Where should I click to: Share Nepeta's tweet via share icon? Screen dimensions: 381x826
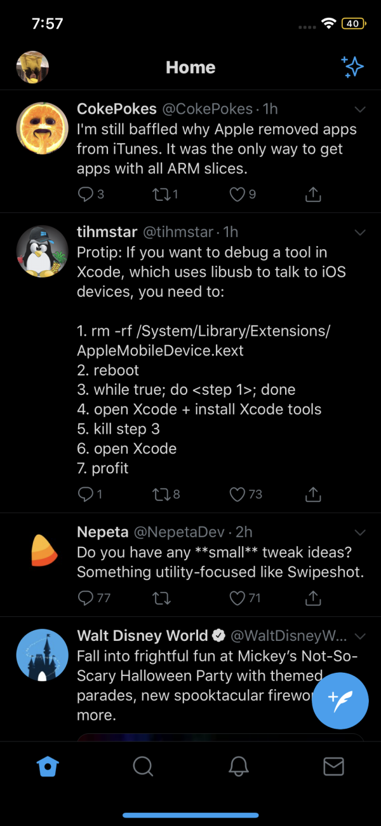coord(312,598)
